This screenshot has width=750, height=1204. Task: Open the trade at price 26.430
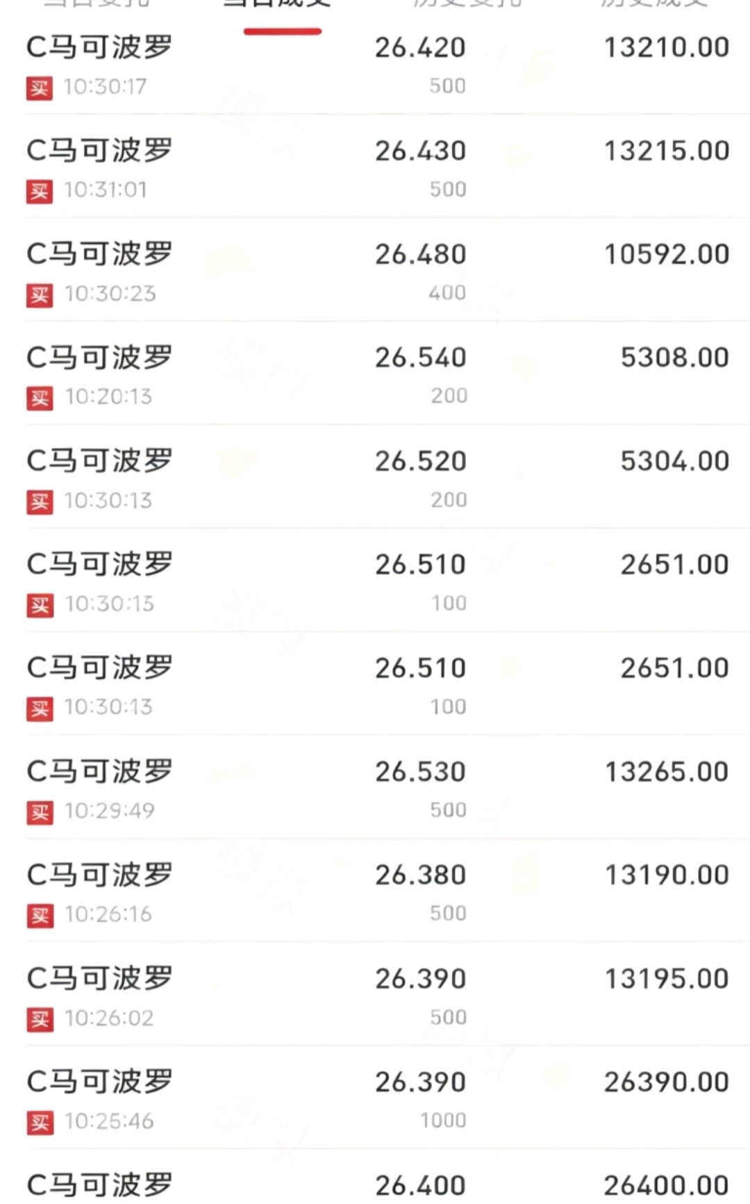(375, 166)
